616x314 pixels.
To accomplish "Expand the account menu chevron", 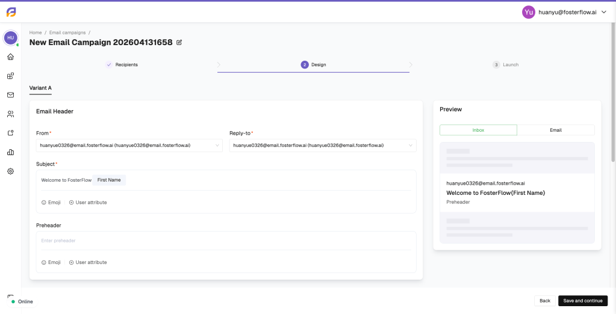I will click(x=604, y=12).
